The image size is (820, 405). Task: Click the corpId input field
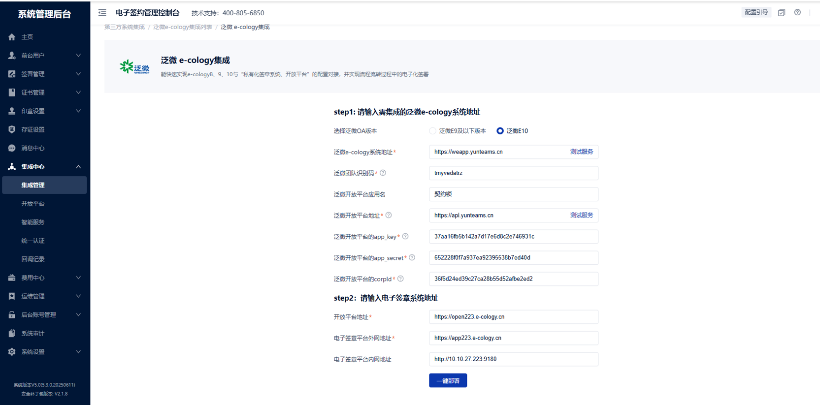coord(514,279)
